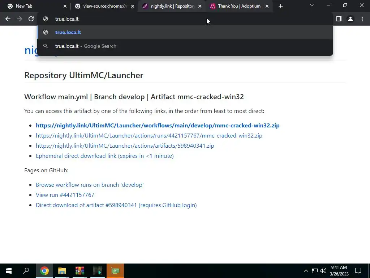The width and height of the screenshot is (370, 278).
Task: Open the WinRAR taskbar icon
Action: (x=80, y=271)
